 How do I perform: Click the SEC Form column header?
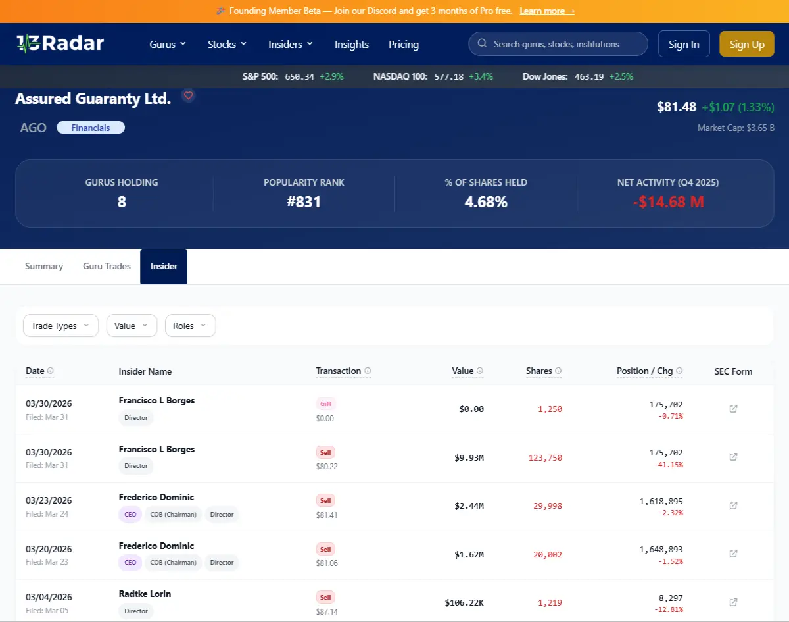point(733,371)
